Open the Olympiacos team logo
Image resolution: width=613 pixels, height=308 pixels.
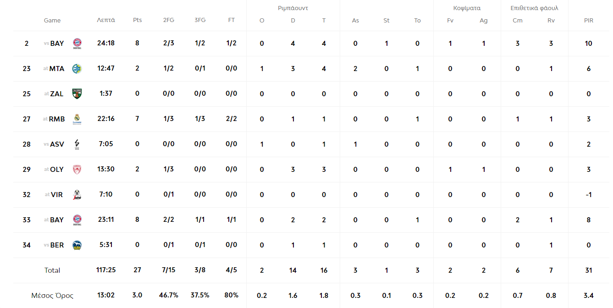tap(77, 170)
